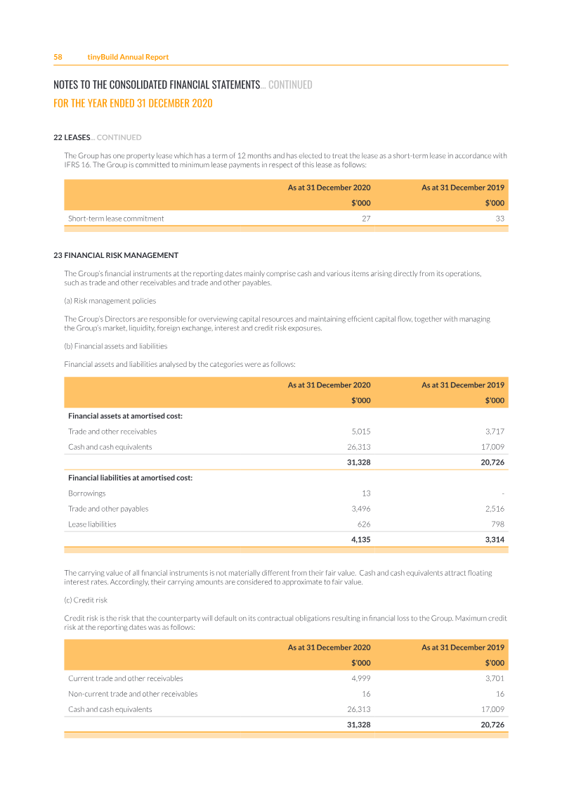Select the Financial liabilities at amortised cost label
562x795 pixels.
coord(130,478)
